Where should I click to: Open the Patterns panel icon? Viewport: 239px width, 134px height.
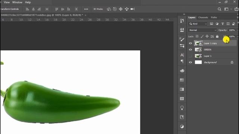coord(182,99)
